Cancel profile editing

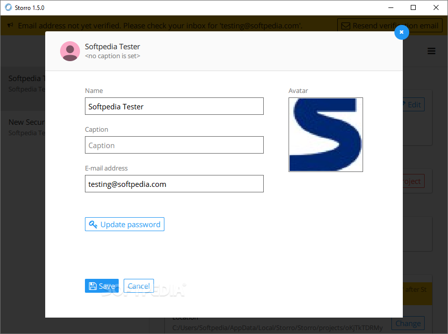click(x=139, y=286)
